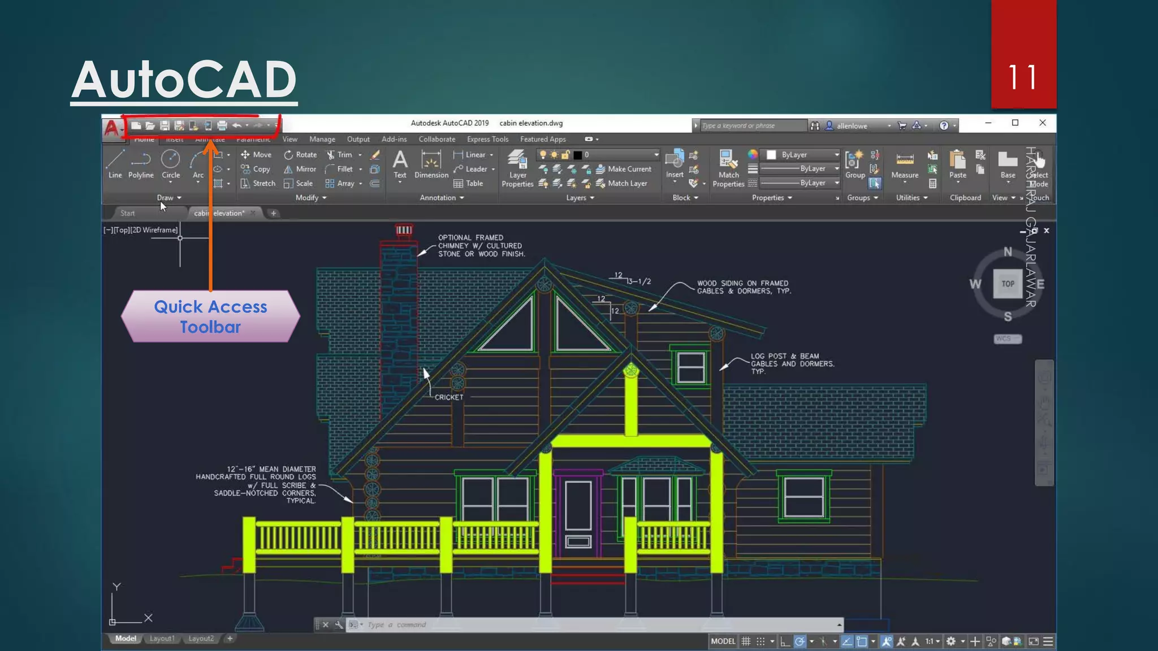Open the Output ribbon tab
The width and height of the screenshot is (1158, 651).
click(358, 139)
